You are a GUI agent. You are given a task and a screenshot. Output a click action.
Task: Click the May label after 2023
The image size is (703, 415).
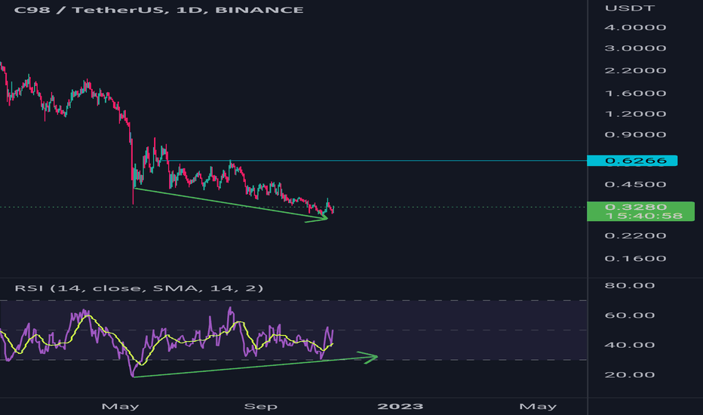[538, 407]
